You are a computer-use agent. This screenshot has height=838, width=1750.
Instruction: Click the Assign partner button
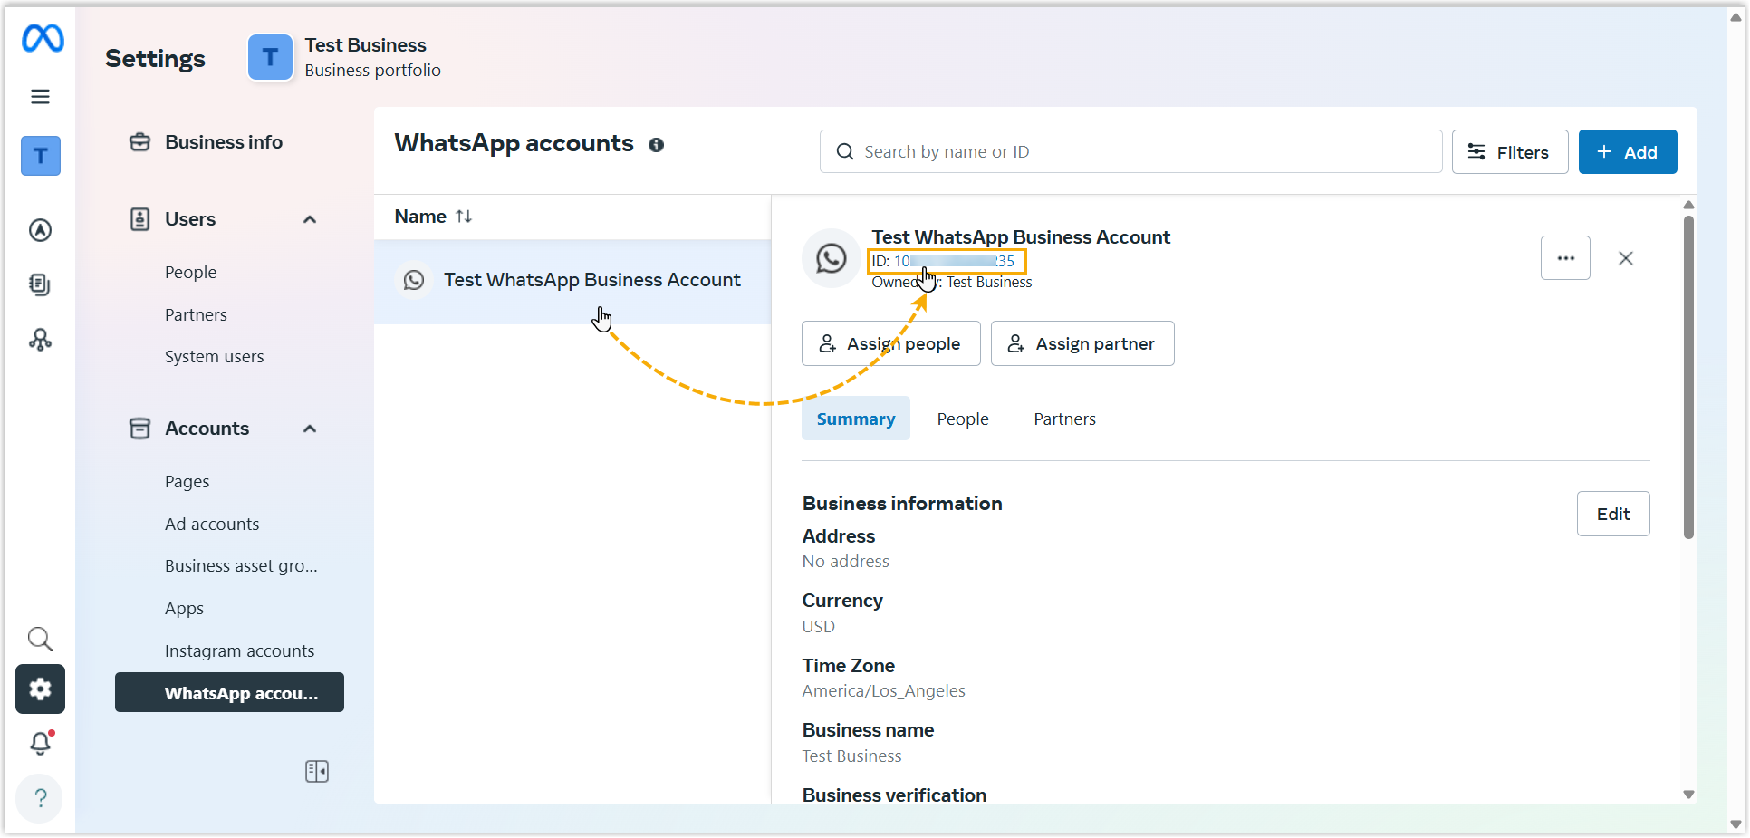click(1082, 343)
